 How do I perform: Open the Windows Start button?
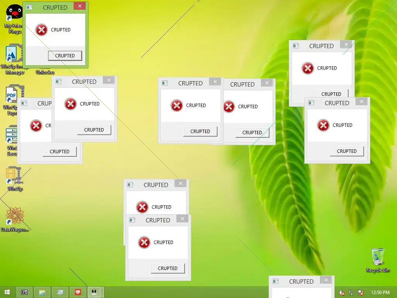tap(7, 292)
